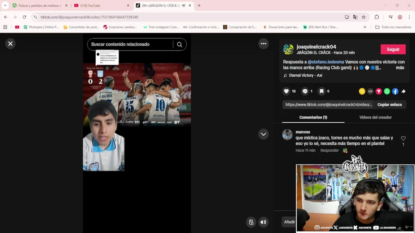Go to next video with down chevron
Image resolution: width=415 pixels, height=233 pixels.
(x=264, y=134)
